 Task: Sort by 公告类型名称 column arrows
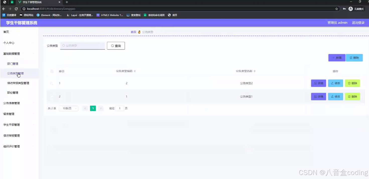[x=255, y=71]
